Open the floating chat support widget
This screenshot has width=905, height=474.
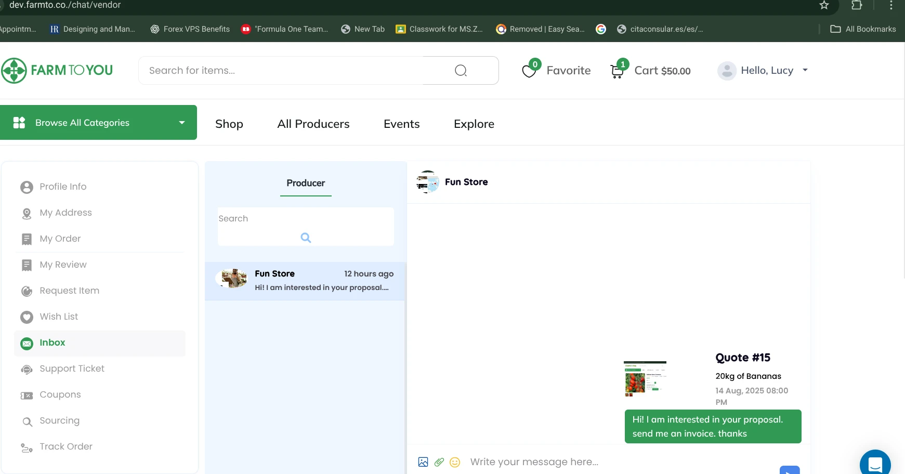point(875,464)
